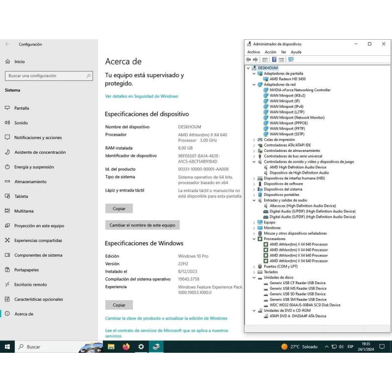The height and width of the screenshot is (392, 392).
Task: Select WAN Miniport (IKEv2) entry
Action: pyautogui.click(x=288, y=96)
